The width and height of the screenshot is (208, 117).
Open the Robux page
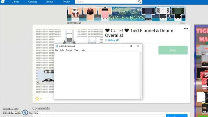point(66,2)
